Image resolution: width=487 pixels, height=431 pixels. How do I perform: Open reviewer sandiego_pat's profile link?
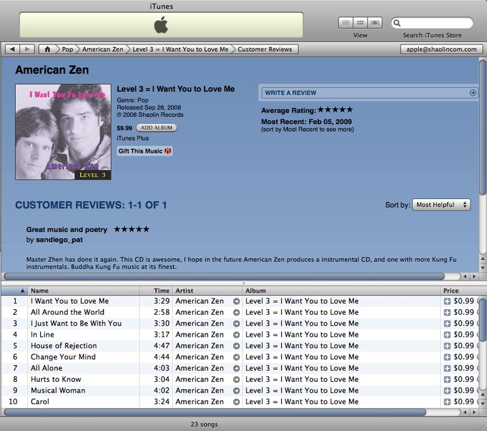(59, 240)
